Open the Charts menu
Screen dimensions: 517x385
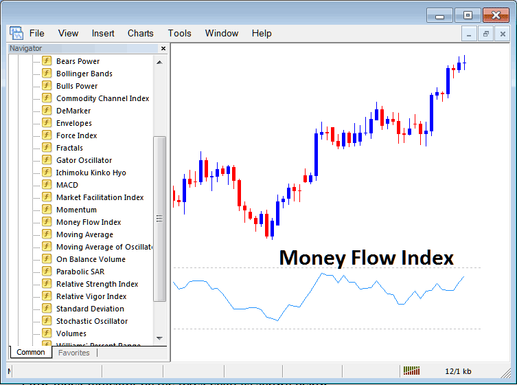click(x=140, y=33)
